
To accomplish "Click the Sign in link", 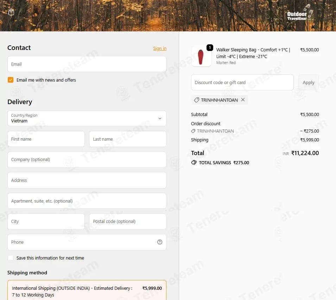I will point(160,49).
